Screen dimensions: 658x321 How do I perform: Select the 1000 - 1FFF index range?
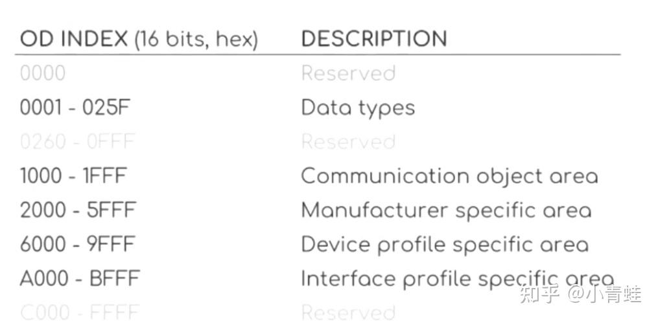pos(73,176)
